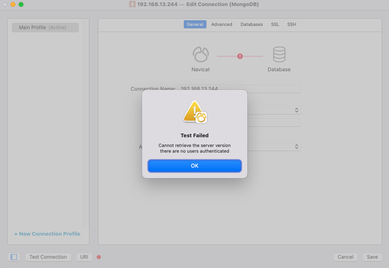Click the Navicat logo icon
The image size is (389, 268).
[201, 54]
